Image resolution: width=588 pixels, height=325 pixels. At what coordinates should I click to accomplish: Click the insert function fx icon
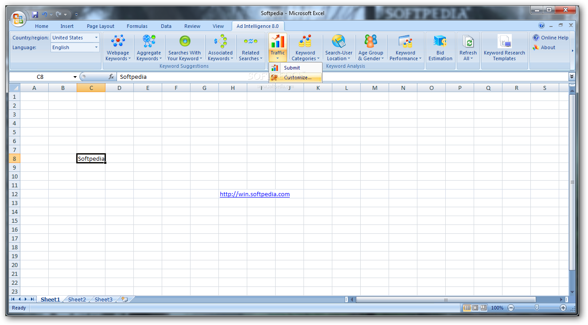tap(111, 77)
